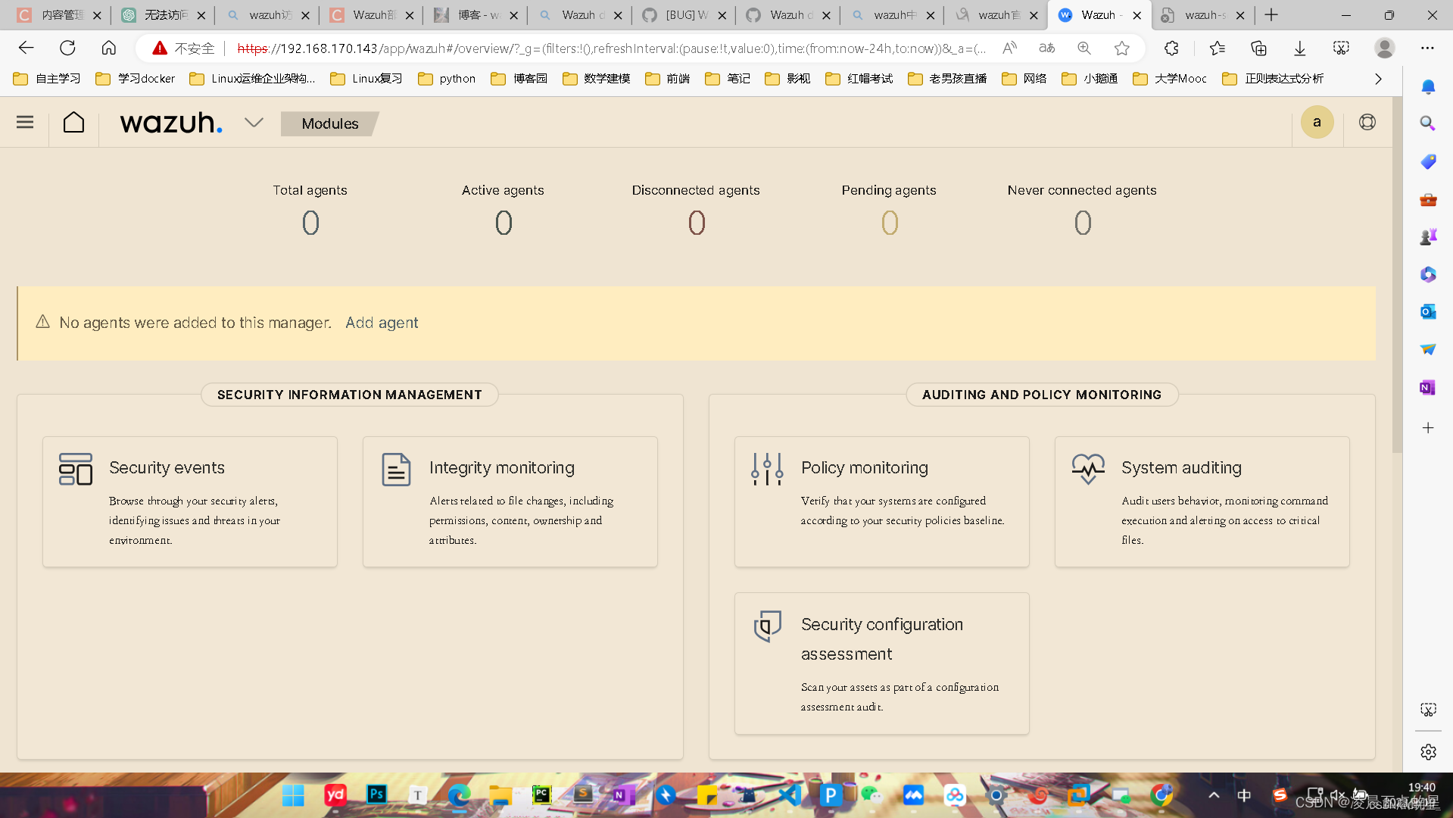
Task: Open a new browser tab
Action: pyautogui.click(x=1271, y=15)
